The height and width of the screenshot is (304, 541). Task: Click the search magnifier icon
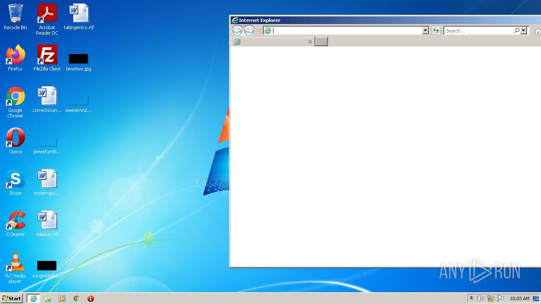[x=516, y=30]
